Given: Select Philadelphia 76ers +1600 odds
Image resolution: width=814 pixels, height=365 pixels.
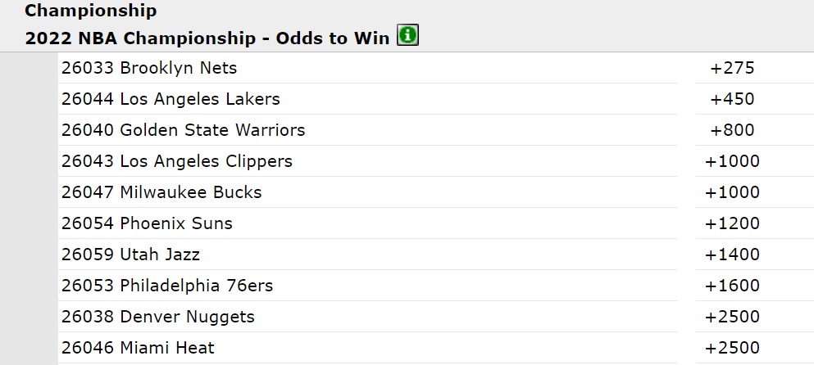Looking at the screenshot, I should [732, 286].
